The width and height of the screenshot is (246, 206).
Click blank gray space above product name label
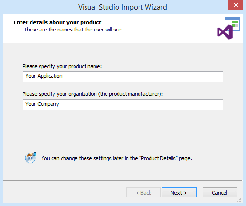(123, 53)
